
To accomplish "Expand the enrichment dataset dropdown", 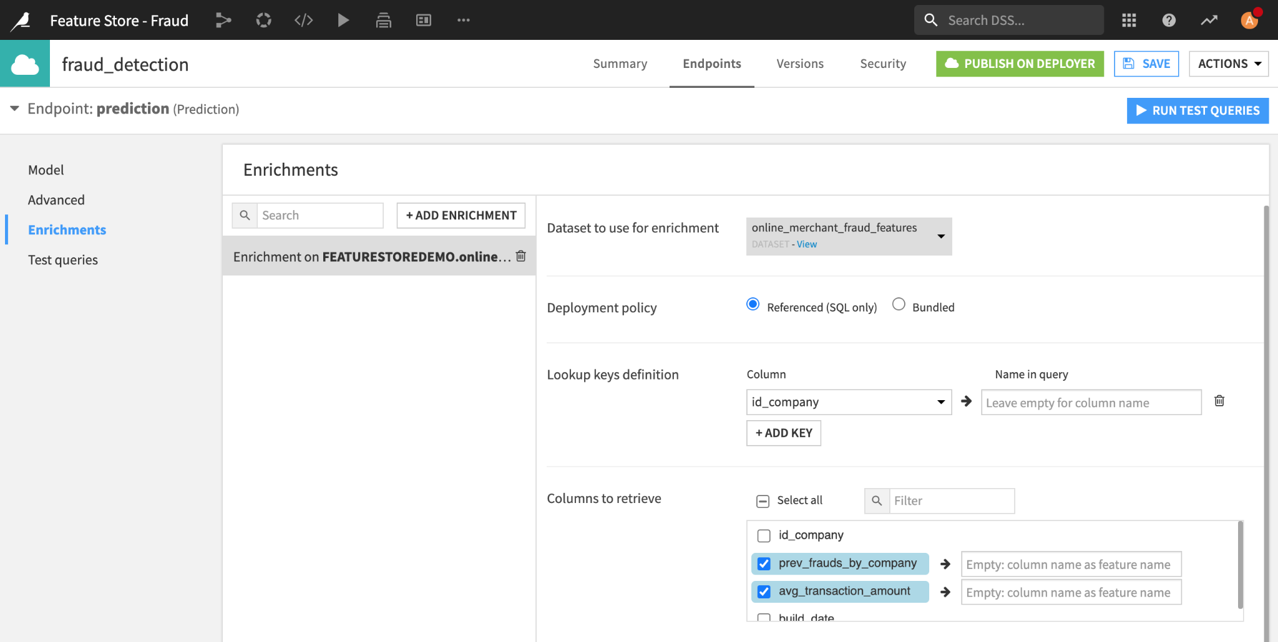I will click(940, 236).
